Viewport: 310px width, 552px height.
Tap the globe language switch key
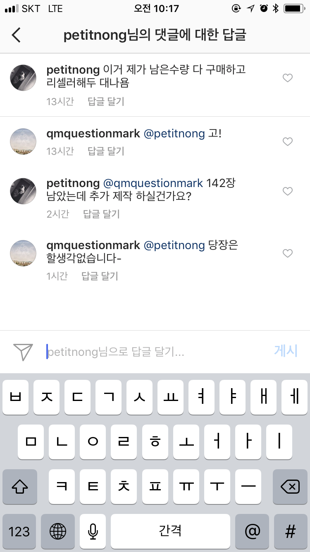coord(58,531)
